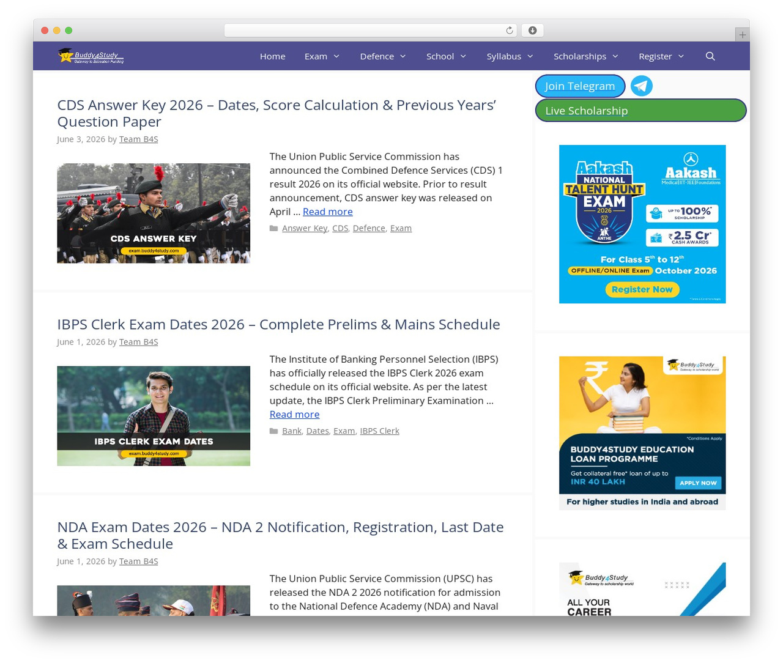783x663 pixels.
Task: Open the Defence menu item
Action: [x=377, y=56]
